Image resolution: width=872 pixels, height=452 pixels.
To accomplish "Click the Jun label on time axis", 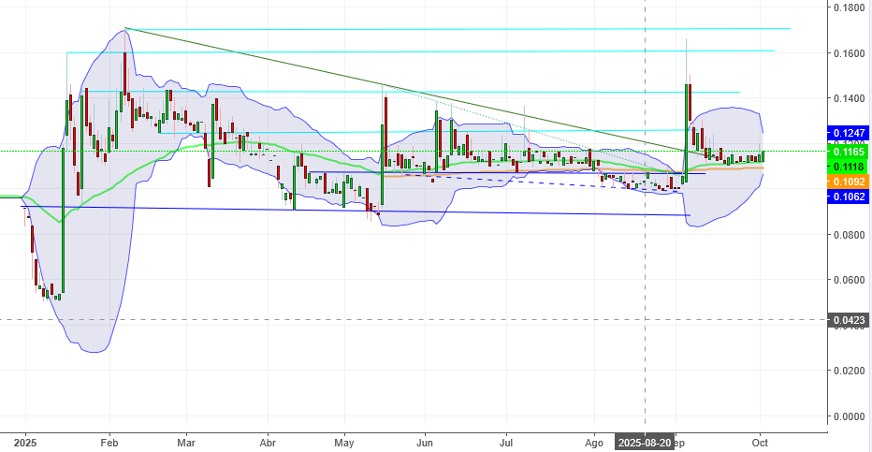I will coord(425,443).
